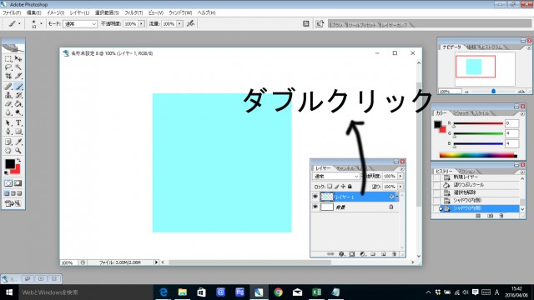Hide the background layer via eye icon
Viewport: 534px width, 300px height.
315,207
